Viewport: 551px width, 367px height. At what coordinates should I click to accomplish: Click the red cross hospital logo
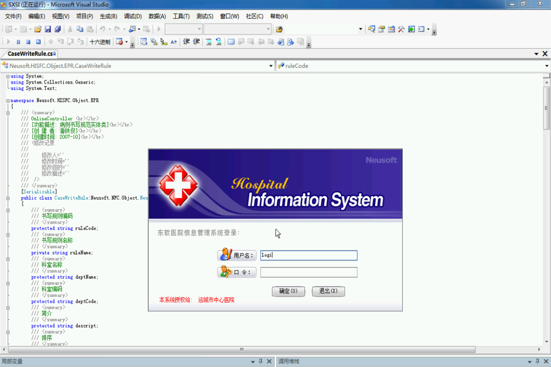[179, 186]
